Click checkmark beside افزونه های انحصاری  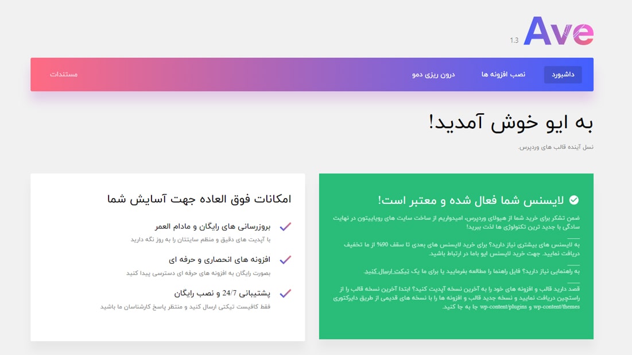pos(285,260)
